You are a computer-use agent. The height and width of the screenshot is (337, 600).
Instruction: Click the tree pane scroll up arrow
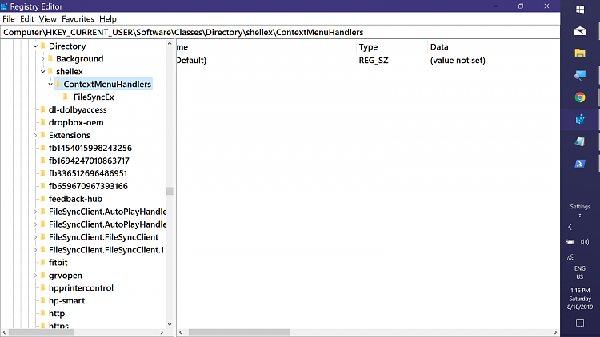click(170, 44)
